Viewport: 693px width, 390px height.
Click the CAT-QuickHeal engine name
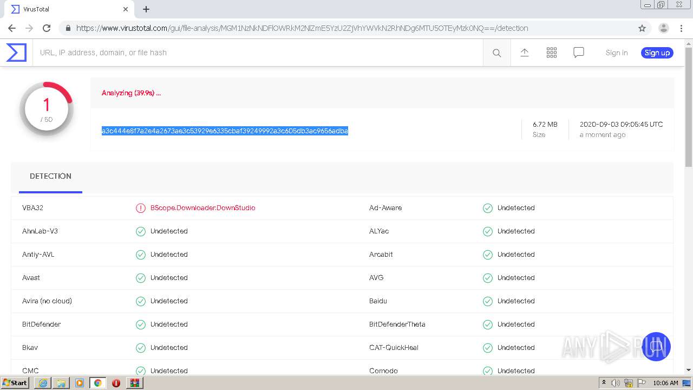(x=394, y=348)
